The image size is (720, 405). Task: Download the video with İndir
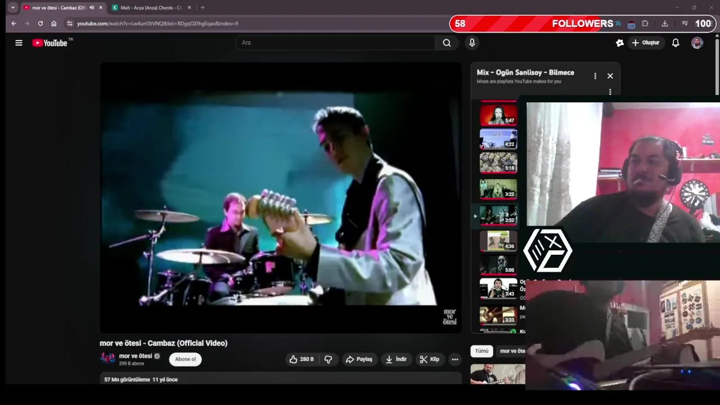396,359
